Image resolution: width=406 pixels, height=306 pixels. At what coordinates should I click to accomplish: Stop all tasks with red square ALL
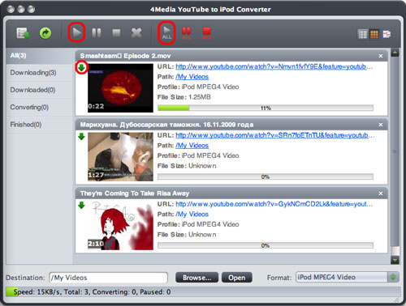tap(206, 33)
